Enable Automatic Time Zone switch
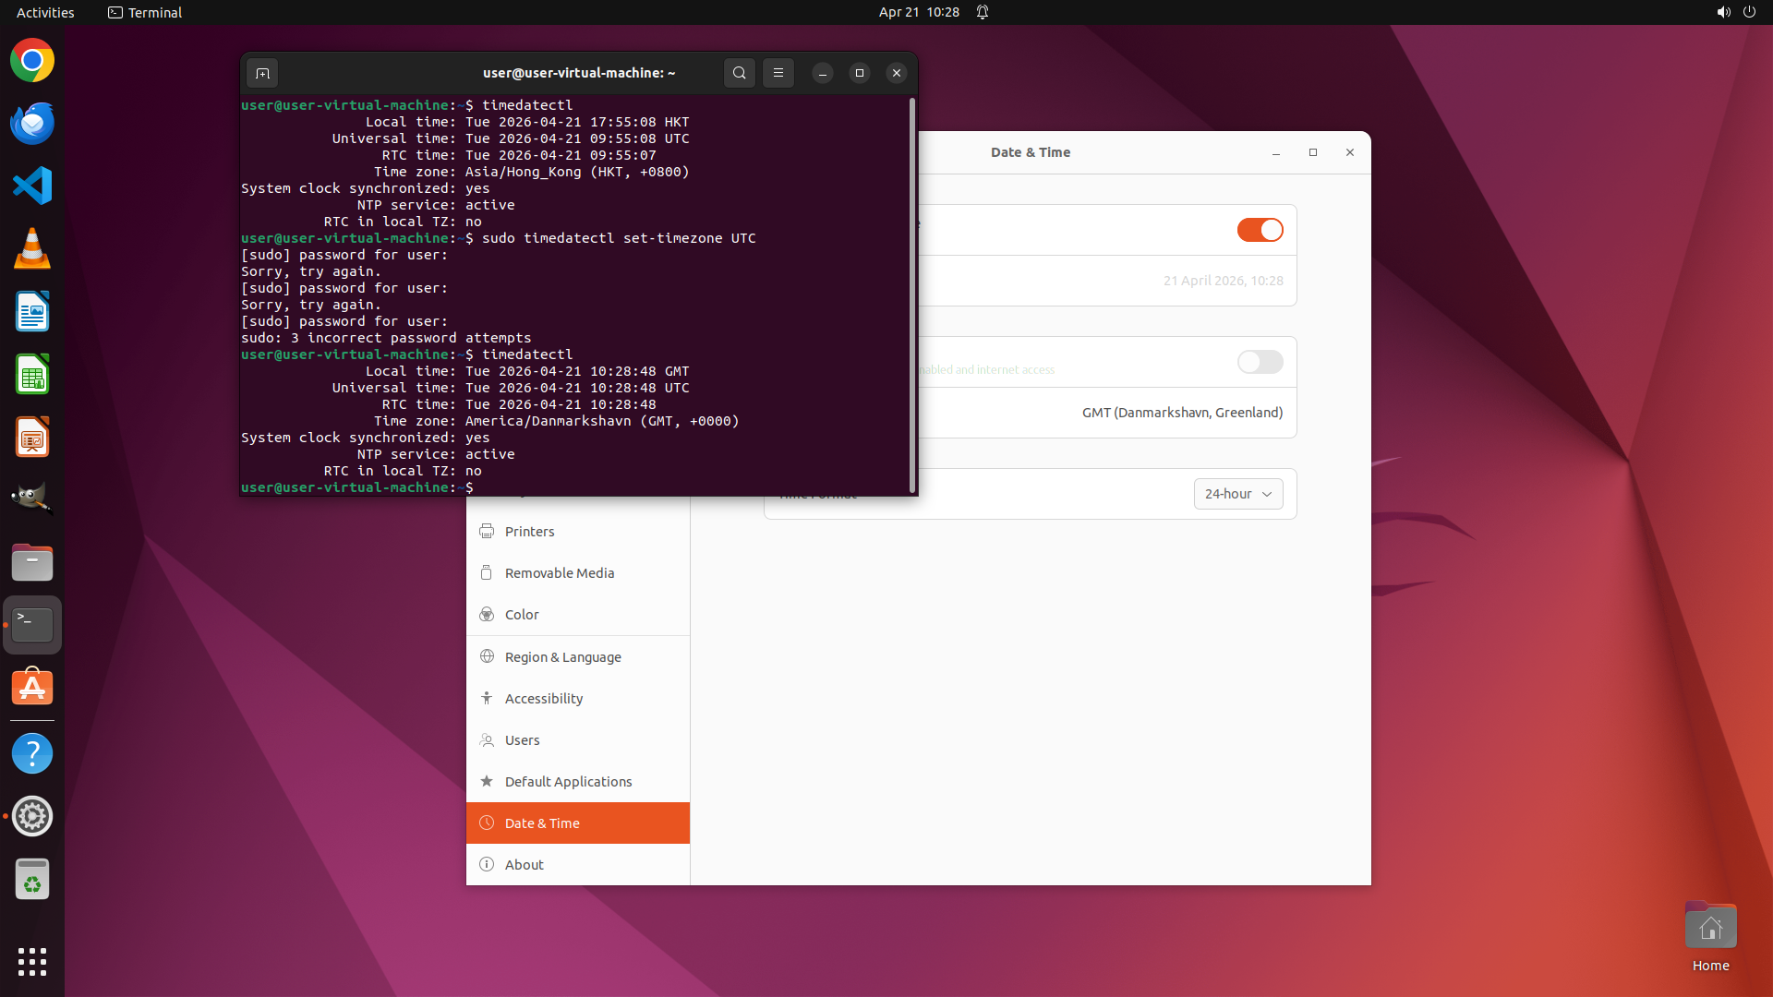Viewport: 1773px width, 997px height. tap(1260, 362)
